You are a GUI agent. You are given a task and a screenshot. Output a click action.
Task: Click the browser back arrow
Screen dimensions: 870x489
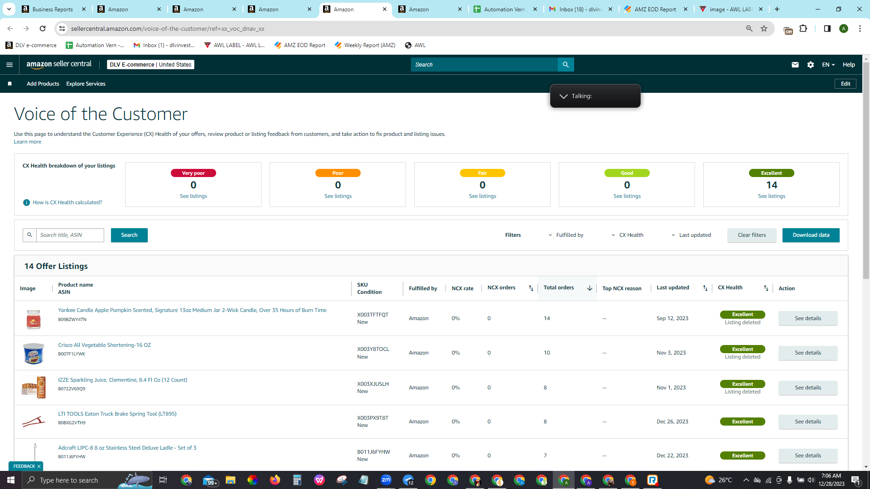click(10, 29)
